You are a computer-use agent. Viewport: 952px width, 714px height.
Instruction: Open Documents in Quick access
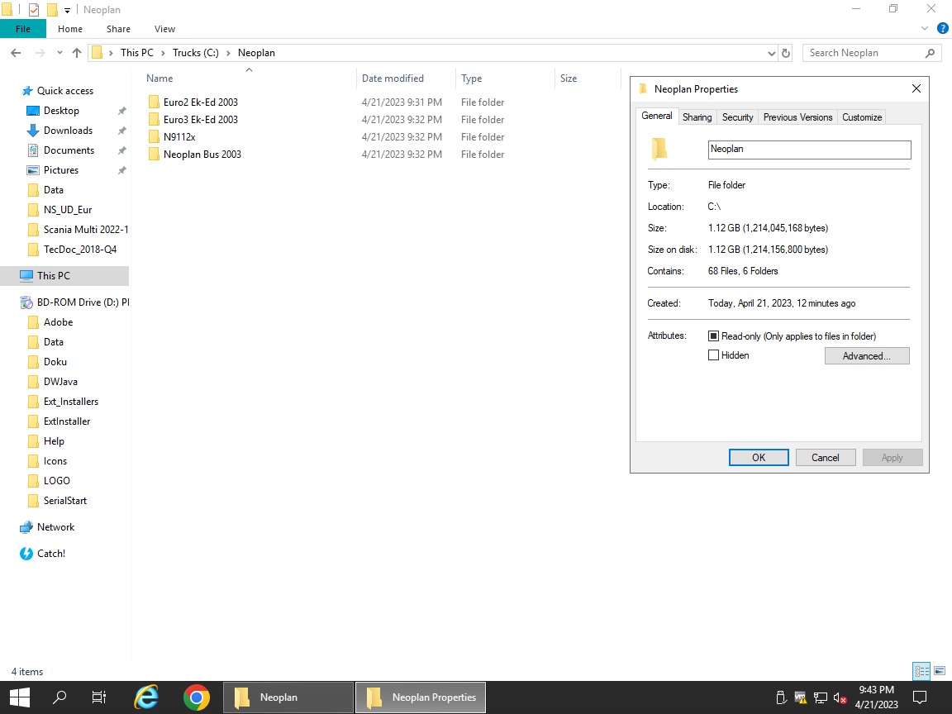coord(69,150)
